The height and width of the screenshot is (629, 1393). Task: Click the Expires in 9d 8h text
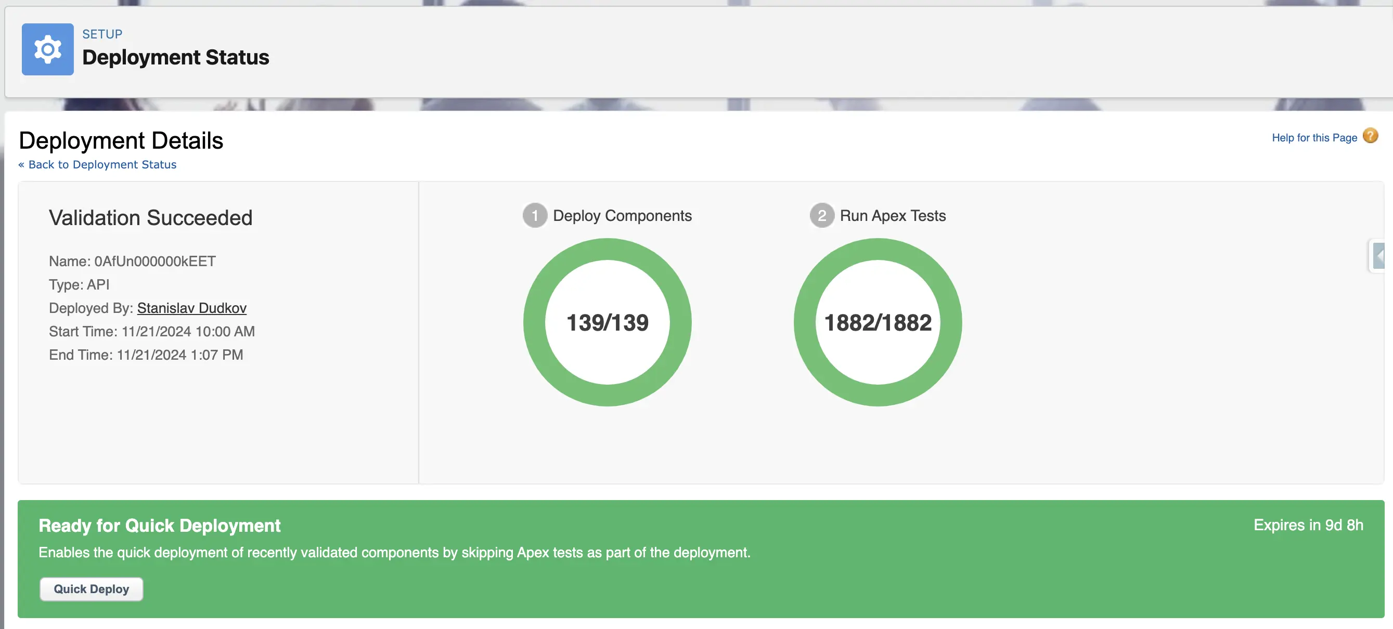1308,525
